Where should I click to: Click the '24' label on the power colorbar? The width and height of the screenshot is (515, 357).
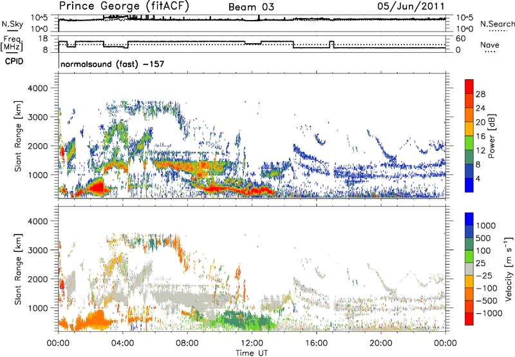coord(480,108)
